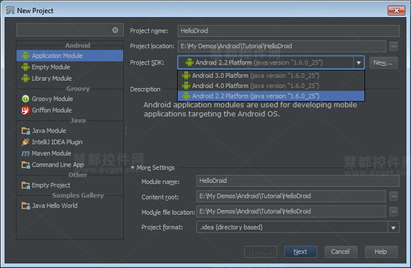This screenshot has height=268, width=411.
Task: Click the green Groovy Module icon
Action: [26, 99]
